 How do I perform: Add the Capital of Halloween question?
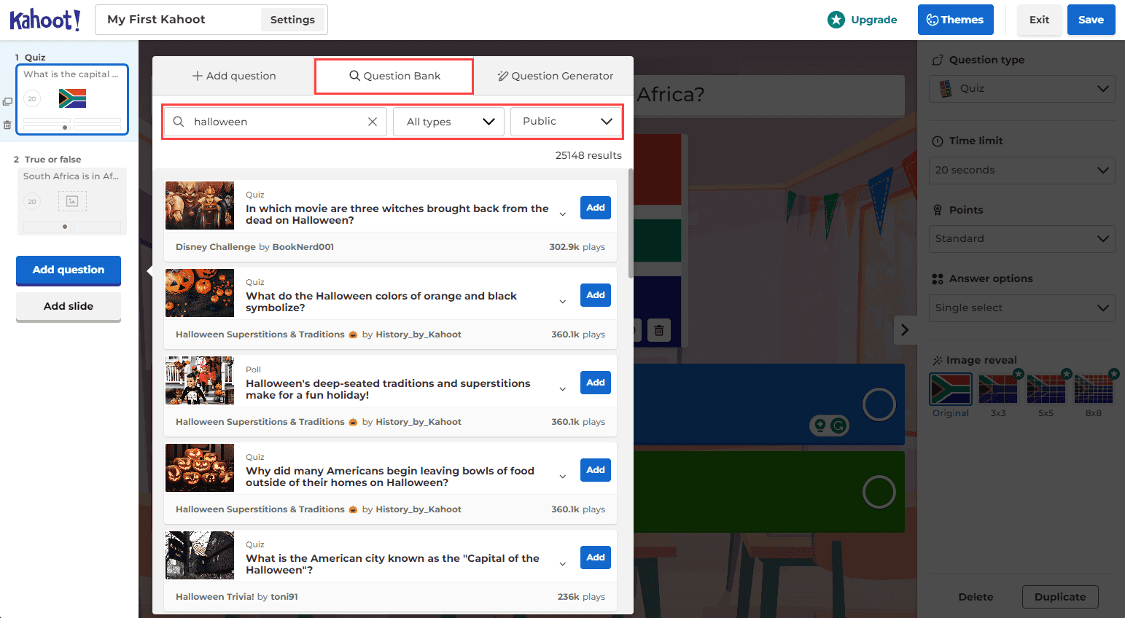596,558
